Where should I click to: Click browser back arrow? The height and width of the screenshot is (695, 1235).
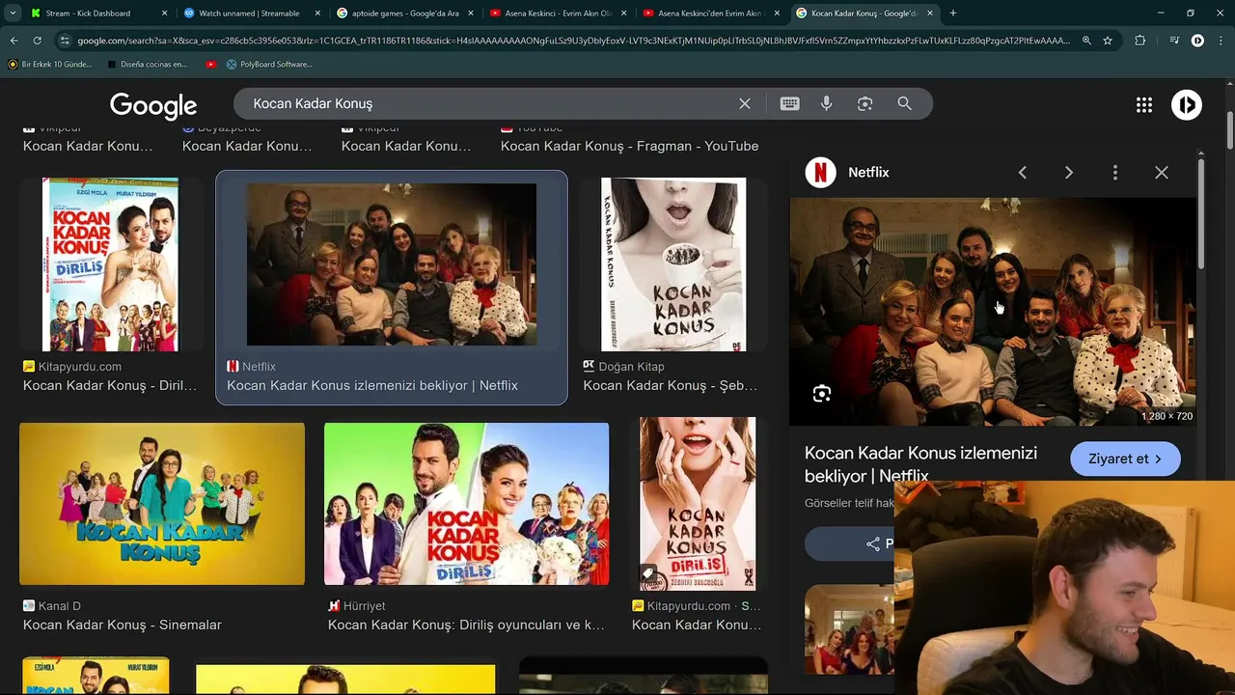[14, 41]
